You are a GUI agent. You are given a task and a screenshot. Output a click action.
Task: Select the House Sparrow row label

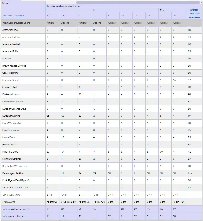pyautogui.click(x=10, y=145)
